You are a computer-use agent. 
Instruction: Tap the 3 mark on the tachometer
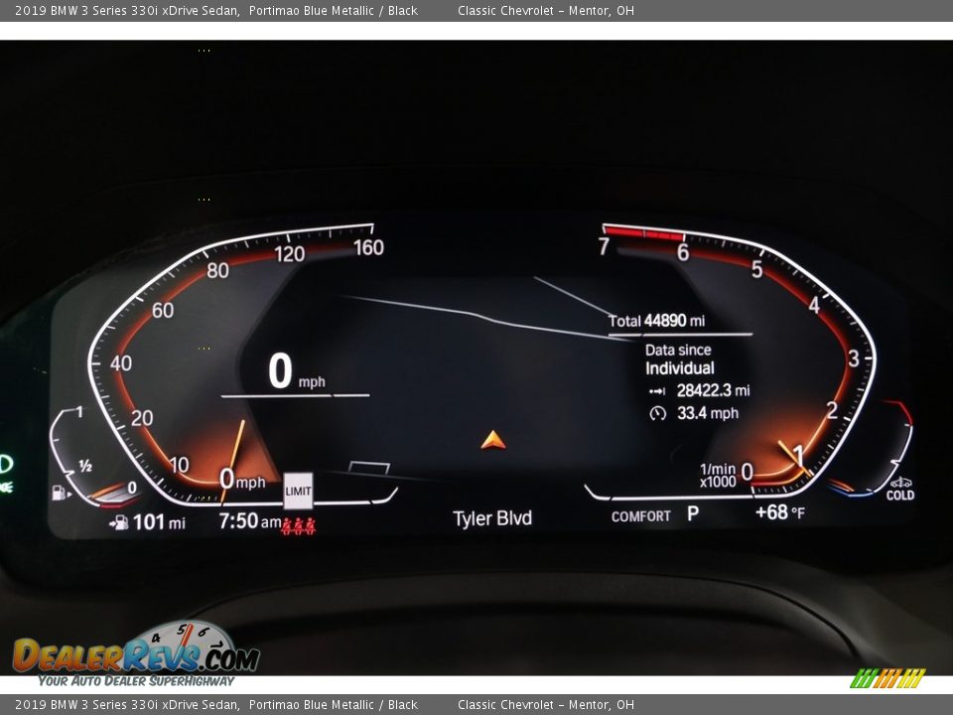(x=854, y=358)
